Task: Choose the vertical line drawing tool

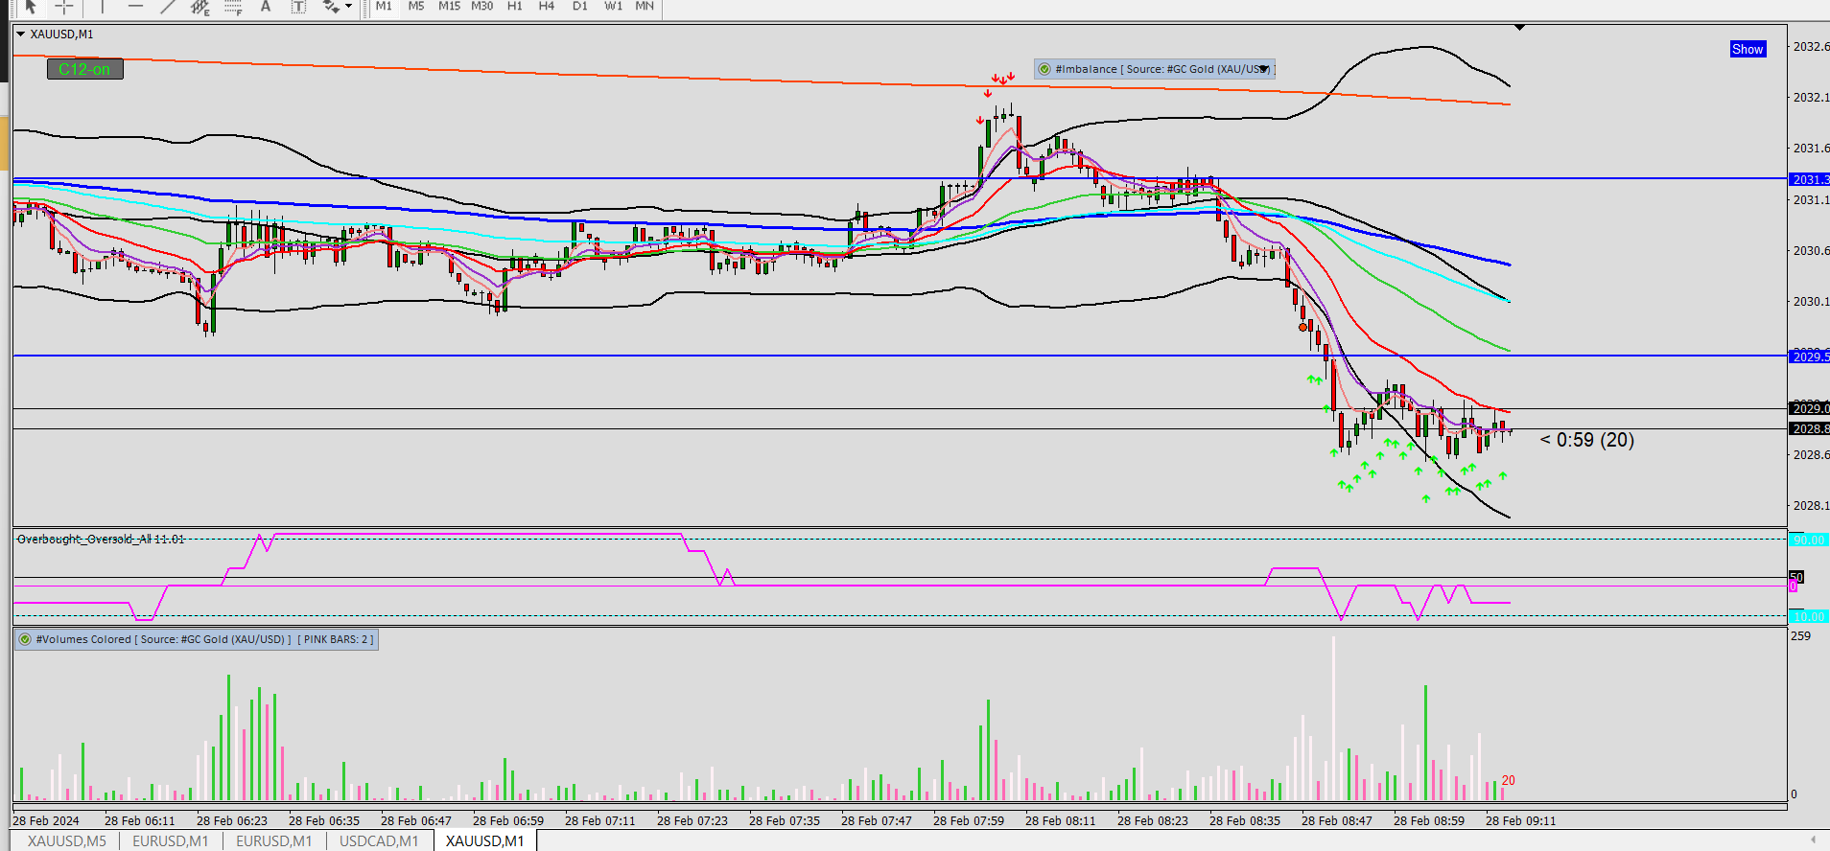Action: point(103,7)
